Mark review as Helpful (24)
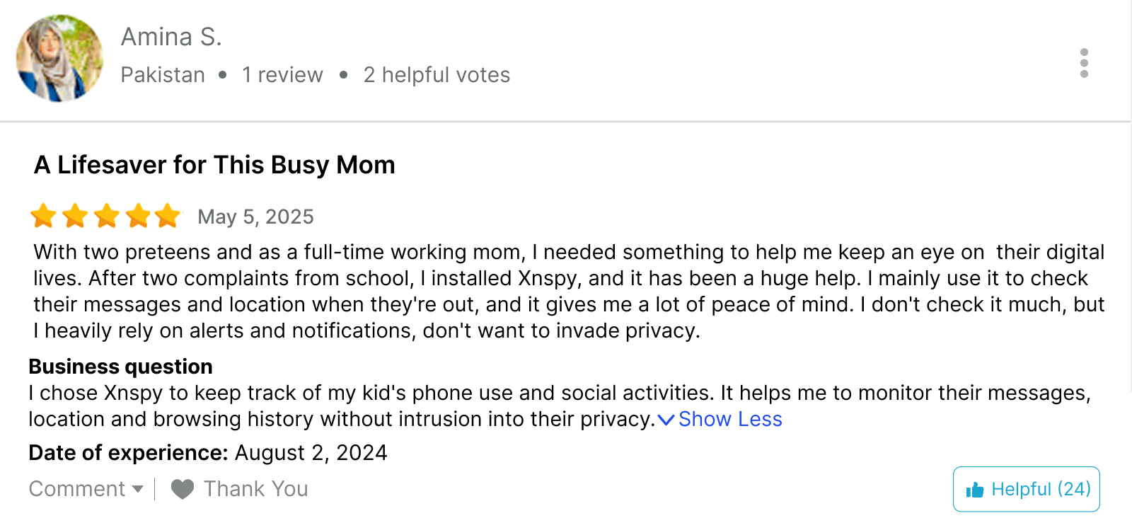 pyautogui.click(x=1027, y=489)
